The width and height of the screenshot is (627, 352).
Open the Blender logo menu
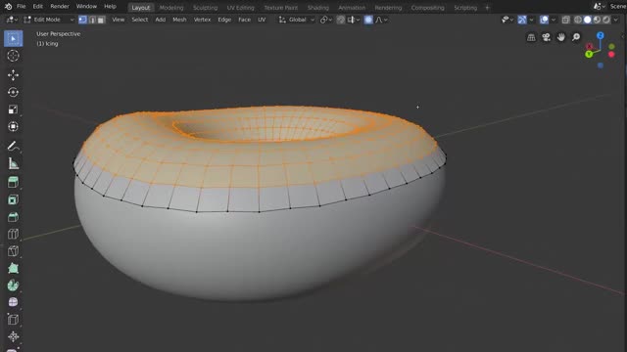coord(8,7)
